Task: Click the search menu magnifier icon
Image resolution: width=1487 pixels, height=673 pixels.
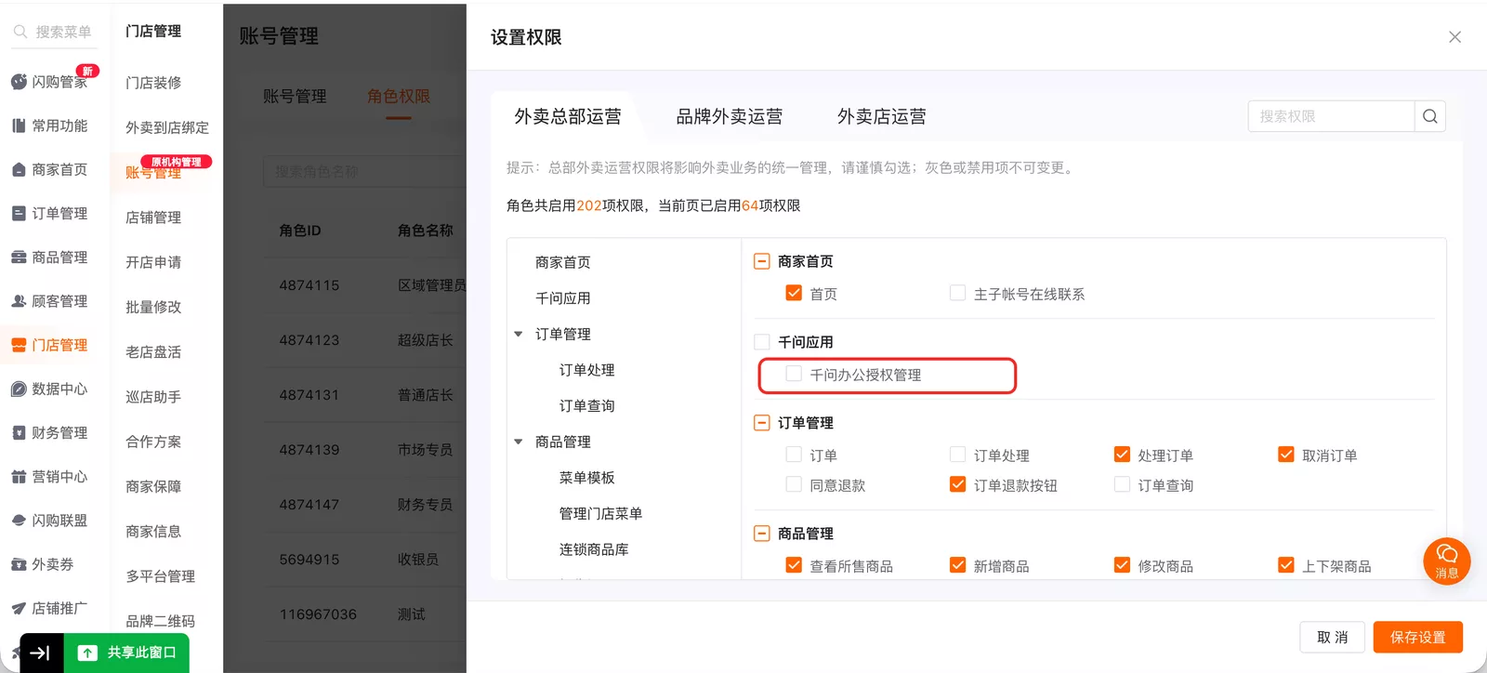Action: [x=20, y=32]
